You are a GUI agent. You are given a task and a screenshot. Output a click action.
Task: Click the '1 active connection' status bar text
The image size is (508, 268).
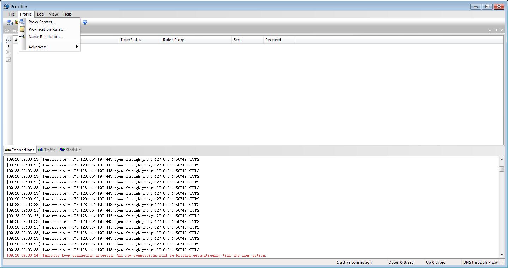354,262
